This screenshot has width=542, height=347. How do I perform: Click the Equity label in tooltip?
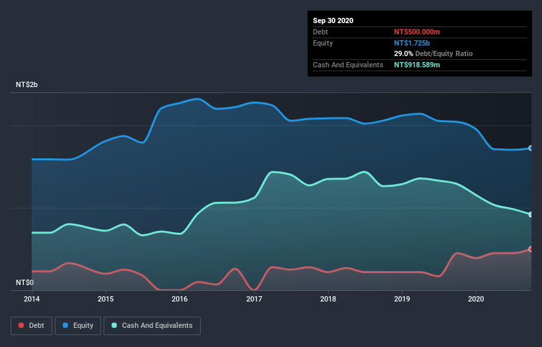[x=323, y=43]
